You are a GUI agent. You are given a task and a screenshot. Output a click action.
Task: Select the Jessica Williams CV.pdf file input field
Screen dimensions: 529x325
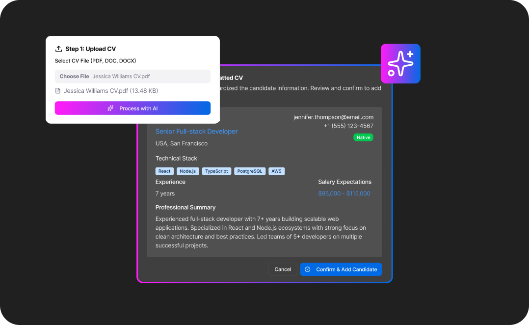[x=132, y=77]
